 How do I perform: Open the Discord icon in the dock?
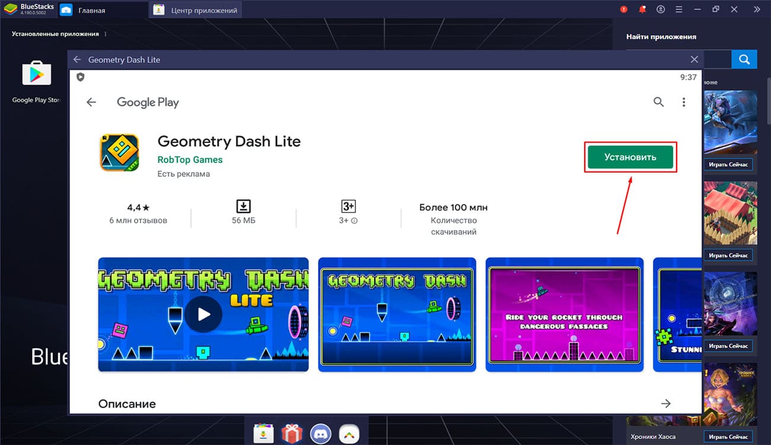[x=320, y=434]
